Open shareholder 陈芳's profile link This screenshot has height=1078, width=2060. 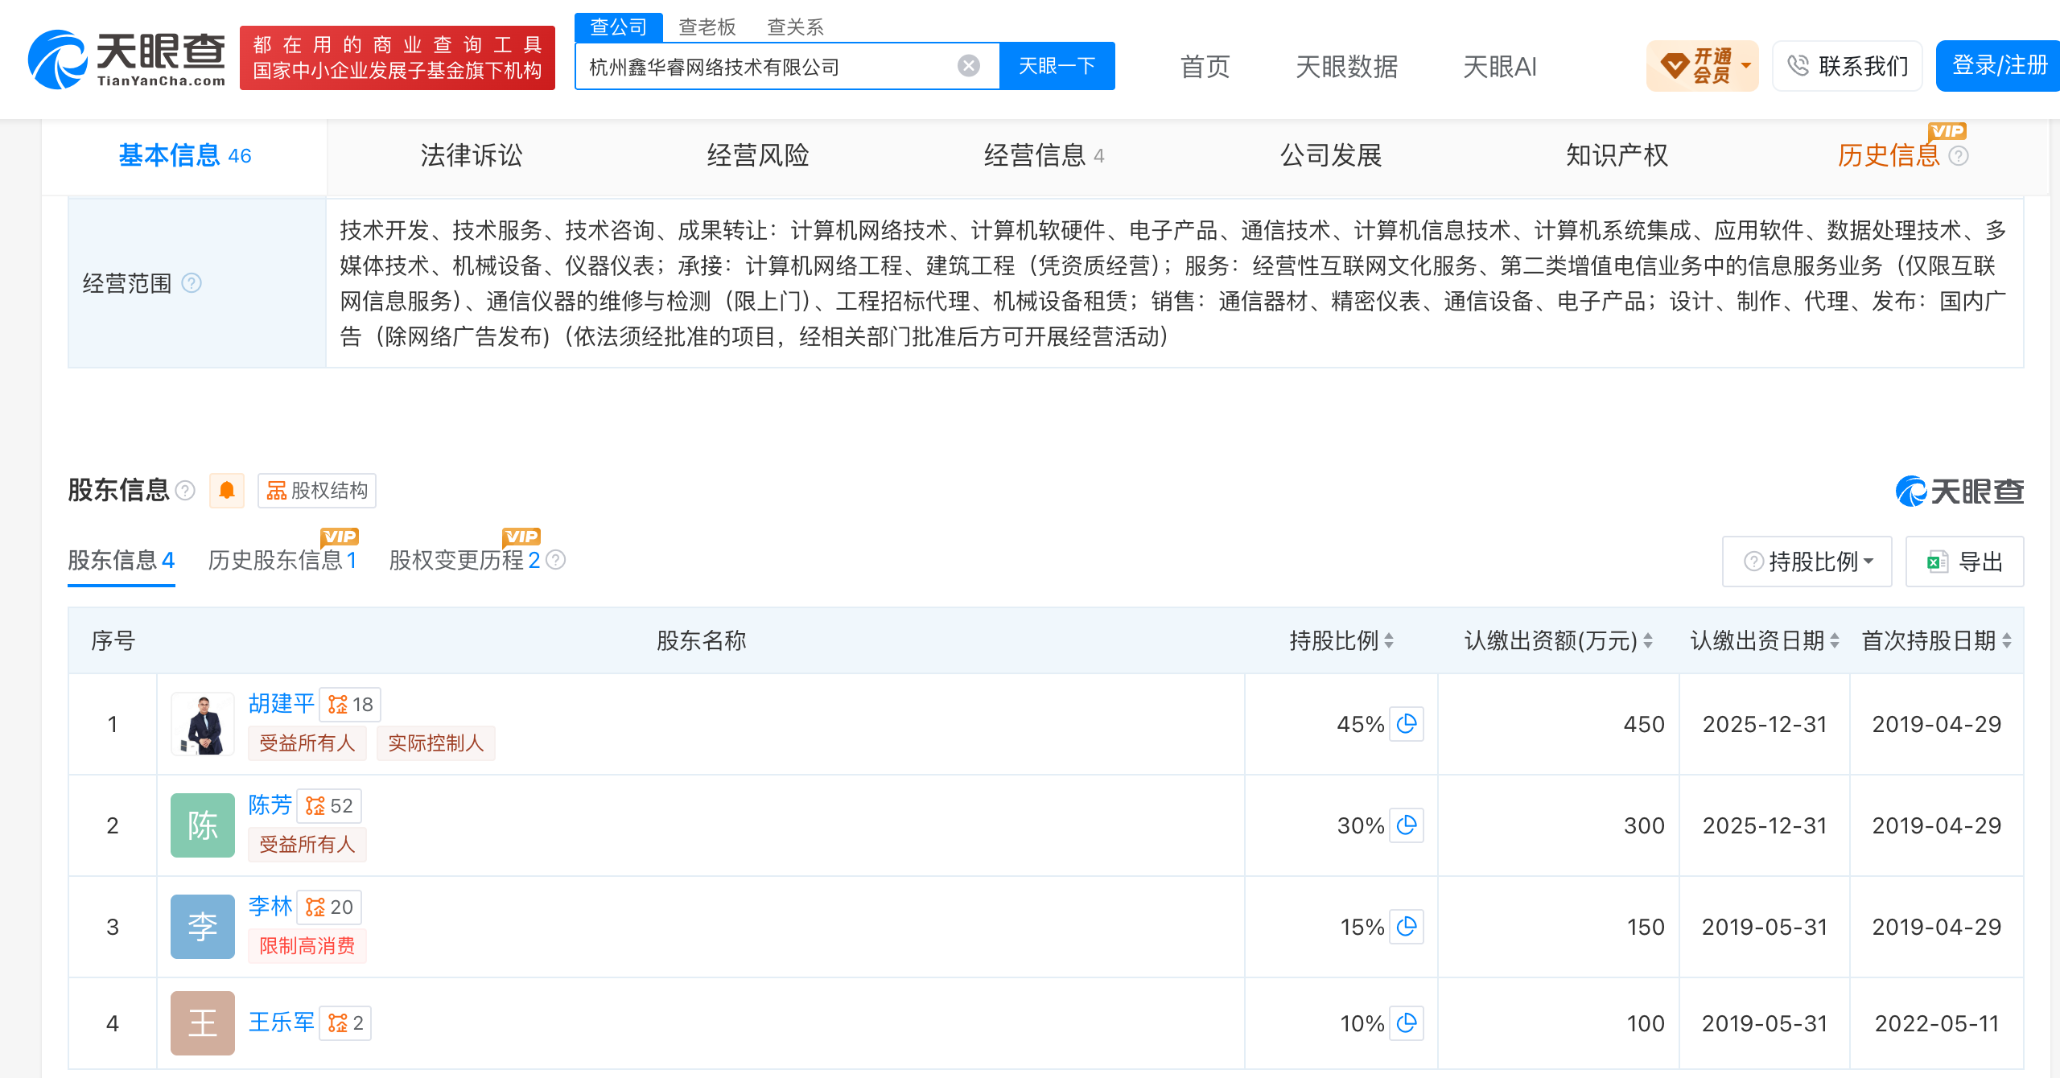(270, 805)
